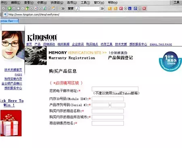The image size is (182, 148).
Task: Open the 促销活动 link
Action: [49, 44]
